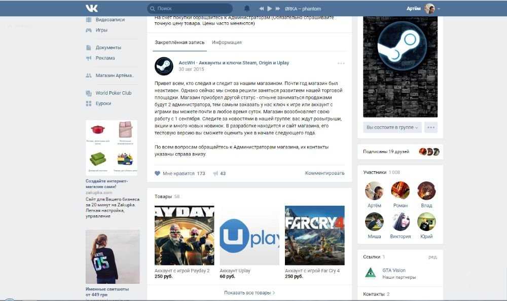Open Реклама in sidebar
This screenshot has width=507, height=301.
pos(105,58)
